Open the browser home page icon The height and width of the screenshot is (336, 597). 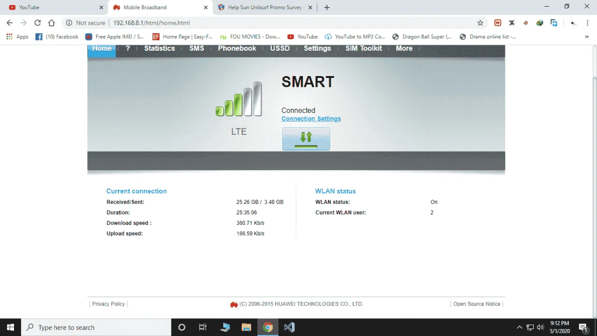click(x=52, y=23)
